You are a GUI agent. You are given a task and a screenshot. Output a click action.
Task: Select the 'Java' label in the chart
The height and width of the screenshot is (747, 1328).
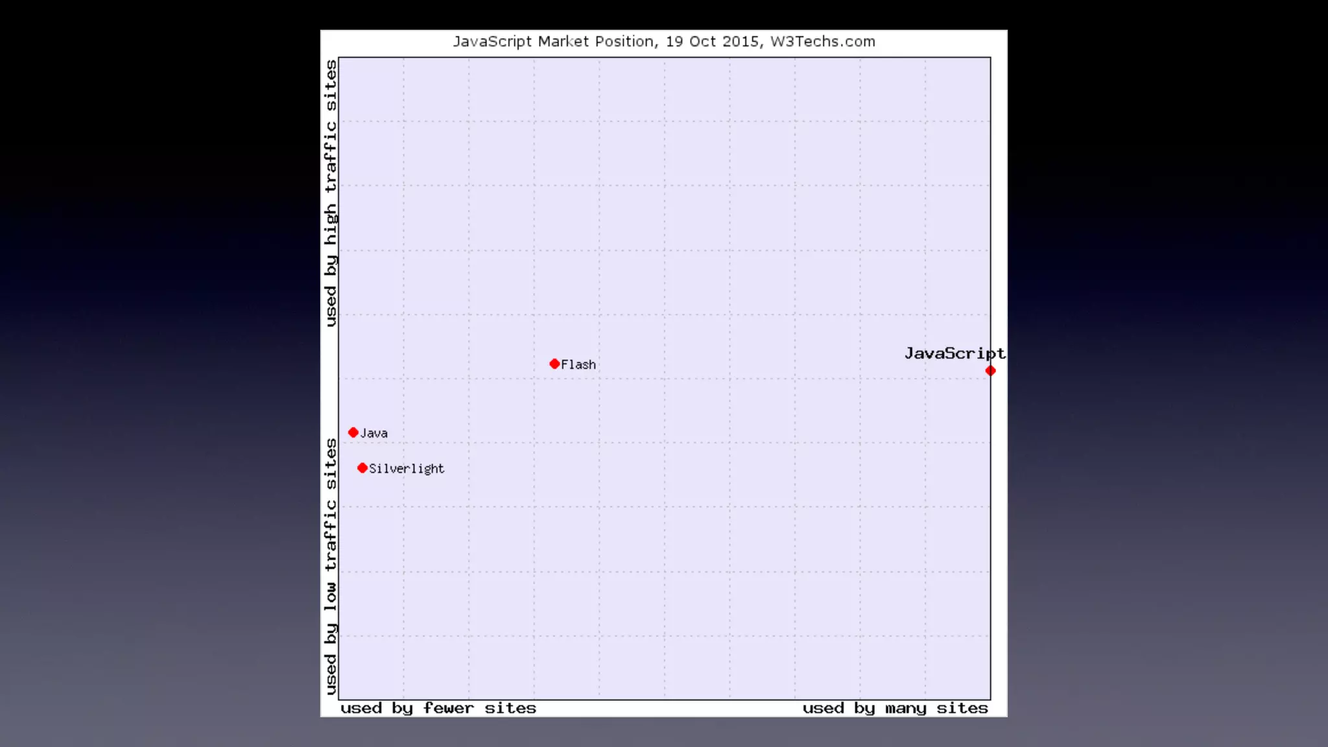[374, 433]
